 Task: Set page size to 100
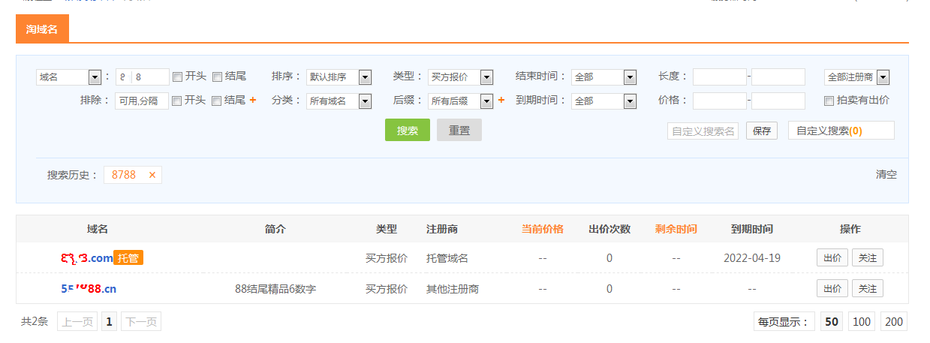click(x=862, y=322)
